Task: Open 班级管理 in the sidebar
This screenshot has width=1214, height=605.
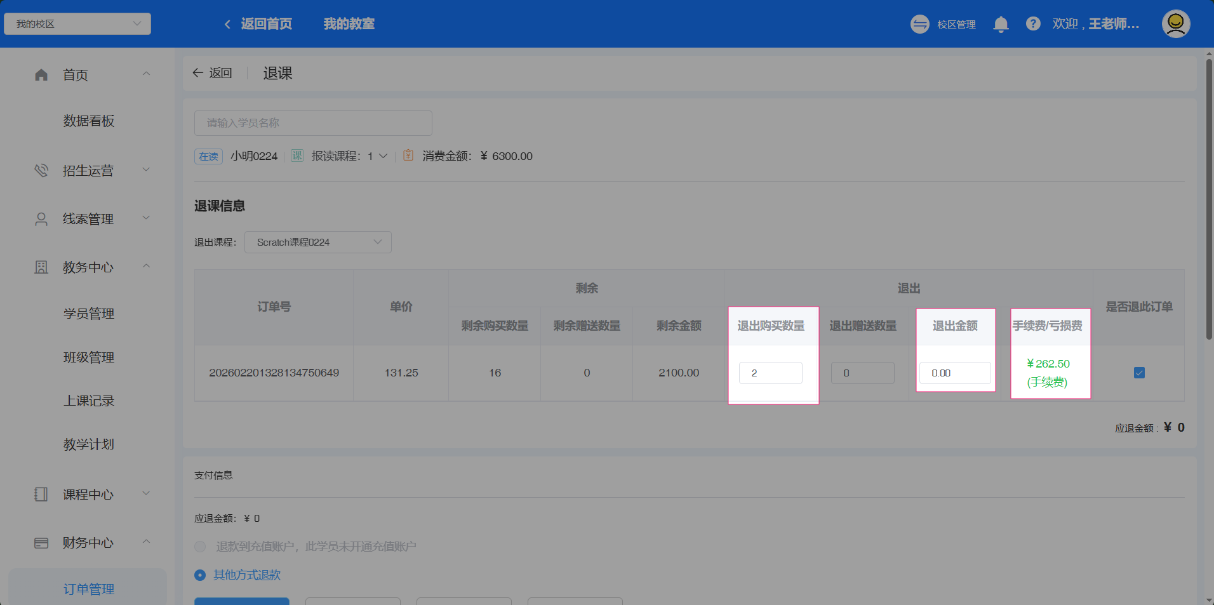Action: (89, 357)
